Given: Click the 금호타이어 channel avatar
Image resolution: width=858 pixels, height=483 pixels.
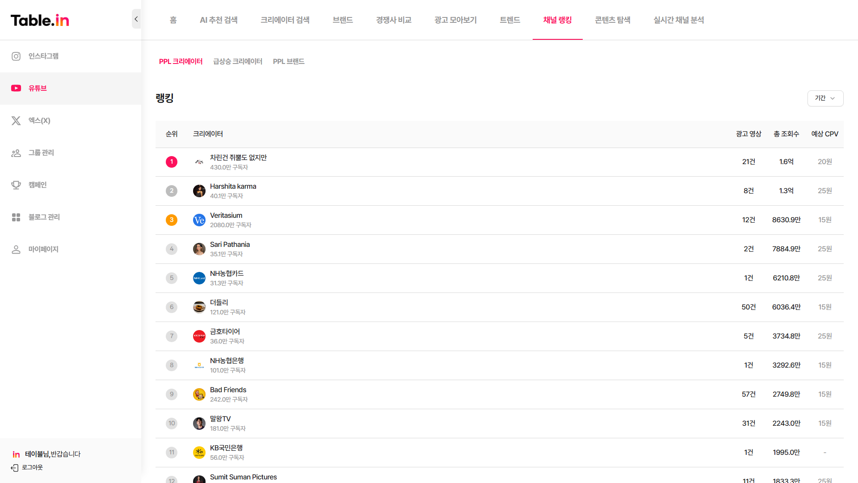Looking at the screenshot, I should pyautogui.click(x=199, y=336).
